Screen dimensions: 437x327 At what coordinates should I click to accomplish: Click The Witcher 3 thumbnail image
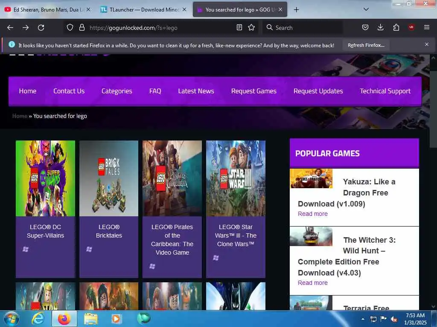(x=311, y=236)
